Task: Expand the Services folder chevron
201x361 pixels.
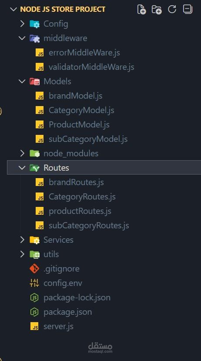Action: pyautogui.click(x=22, y=240)
